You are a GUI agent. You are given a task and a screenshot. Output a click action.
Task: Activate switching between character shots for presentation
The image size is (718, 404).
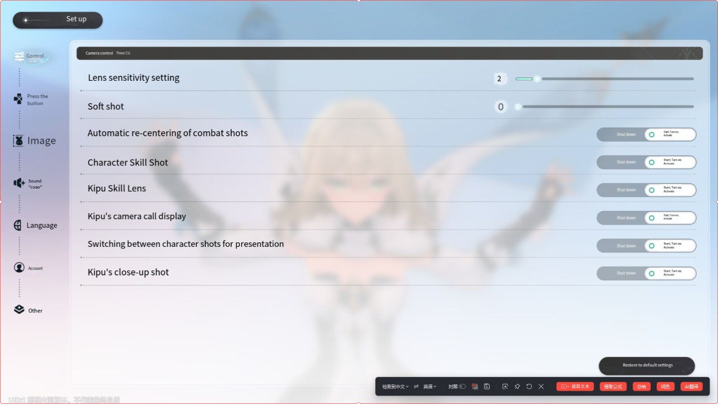670,246
